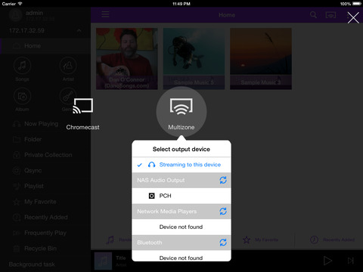The width and height of the screenshot is (363, 272).
Task: Open Playlist in sidebar
Action: click(45, 186)
